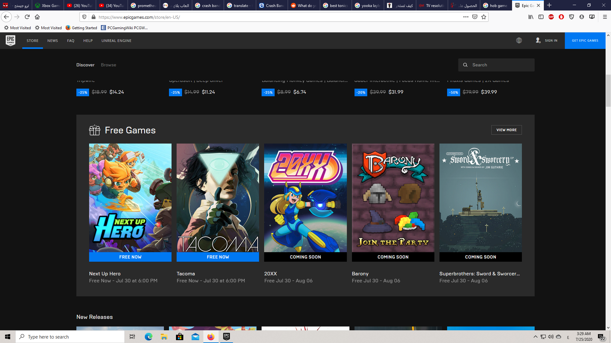The image size is (611, 343).
Task: Open page actions three-dot menu
Action: [466, 17]
